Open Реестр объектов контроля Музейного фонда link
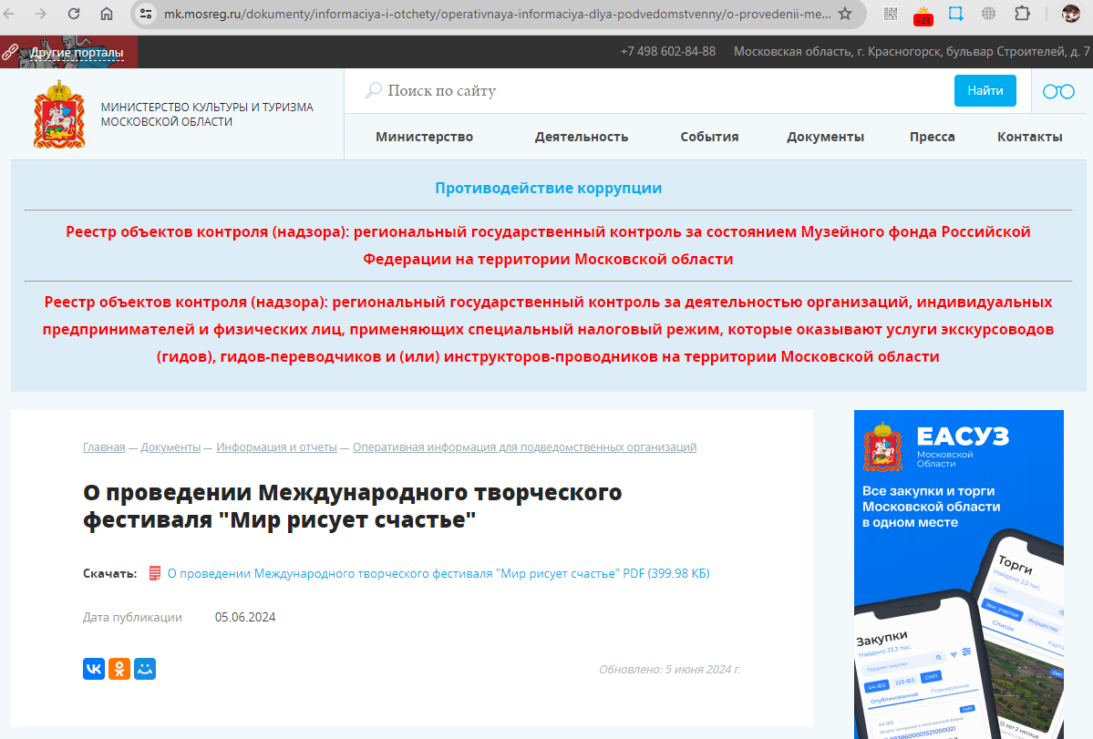Screen dimensions: 1093x739 click(548, 245)
